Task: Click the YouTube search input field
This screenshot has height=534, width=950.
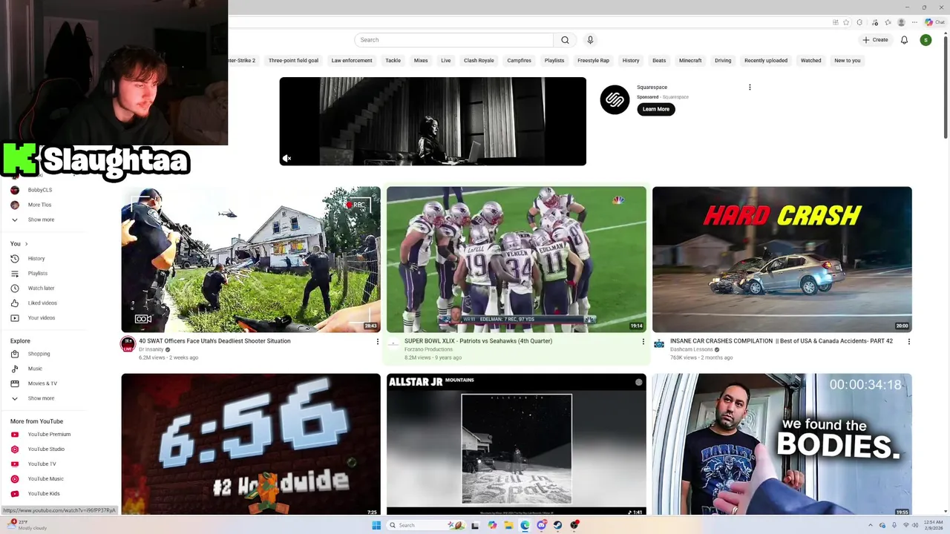Action: tap(454, 40)
